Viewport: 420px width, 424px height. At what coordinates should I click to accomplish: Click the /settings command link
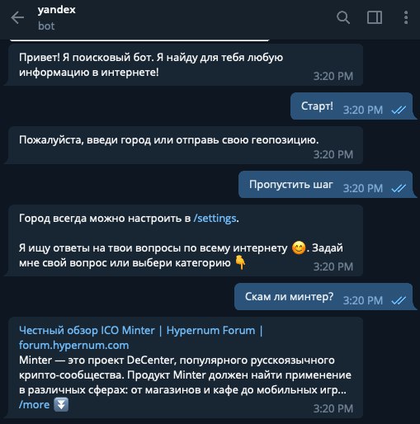pos(215,219)
